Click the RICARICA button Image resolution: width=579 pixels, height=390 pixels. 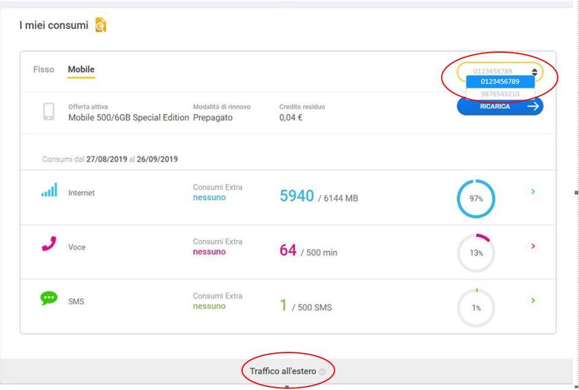(x=500, y=107)
